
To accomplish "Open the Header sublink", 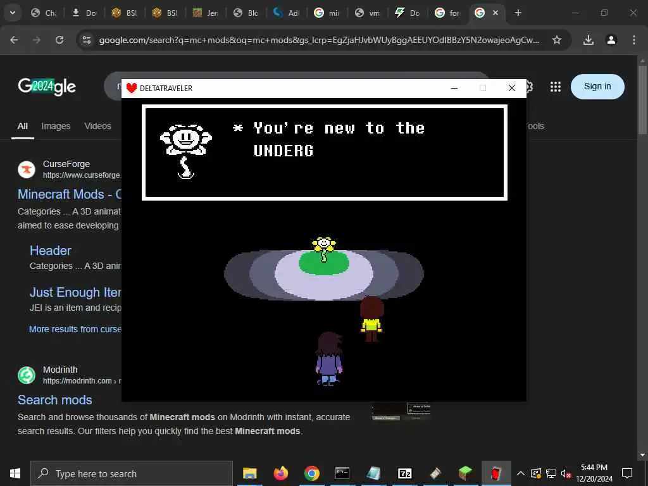I will click(x=51, y=251).
